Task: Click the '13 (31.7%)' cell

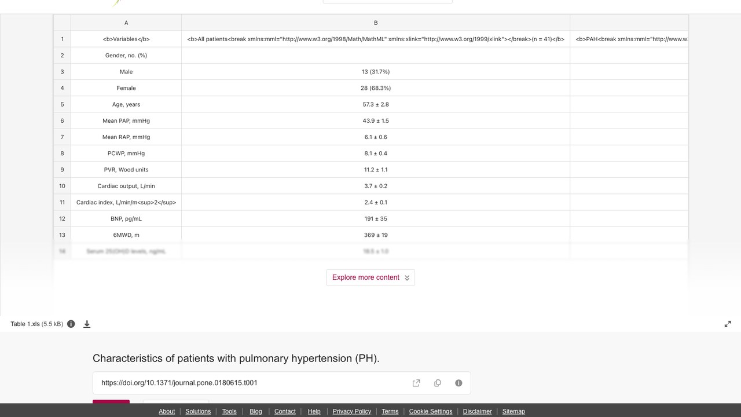Action: pyautogui.click(x=376, y=72)
